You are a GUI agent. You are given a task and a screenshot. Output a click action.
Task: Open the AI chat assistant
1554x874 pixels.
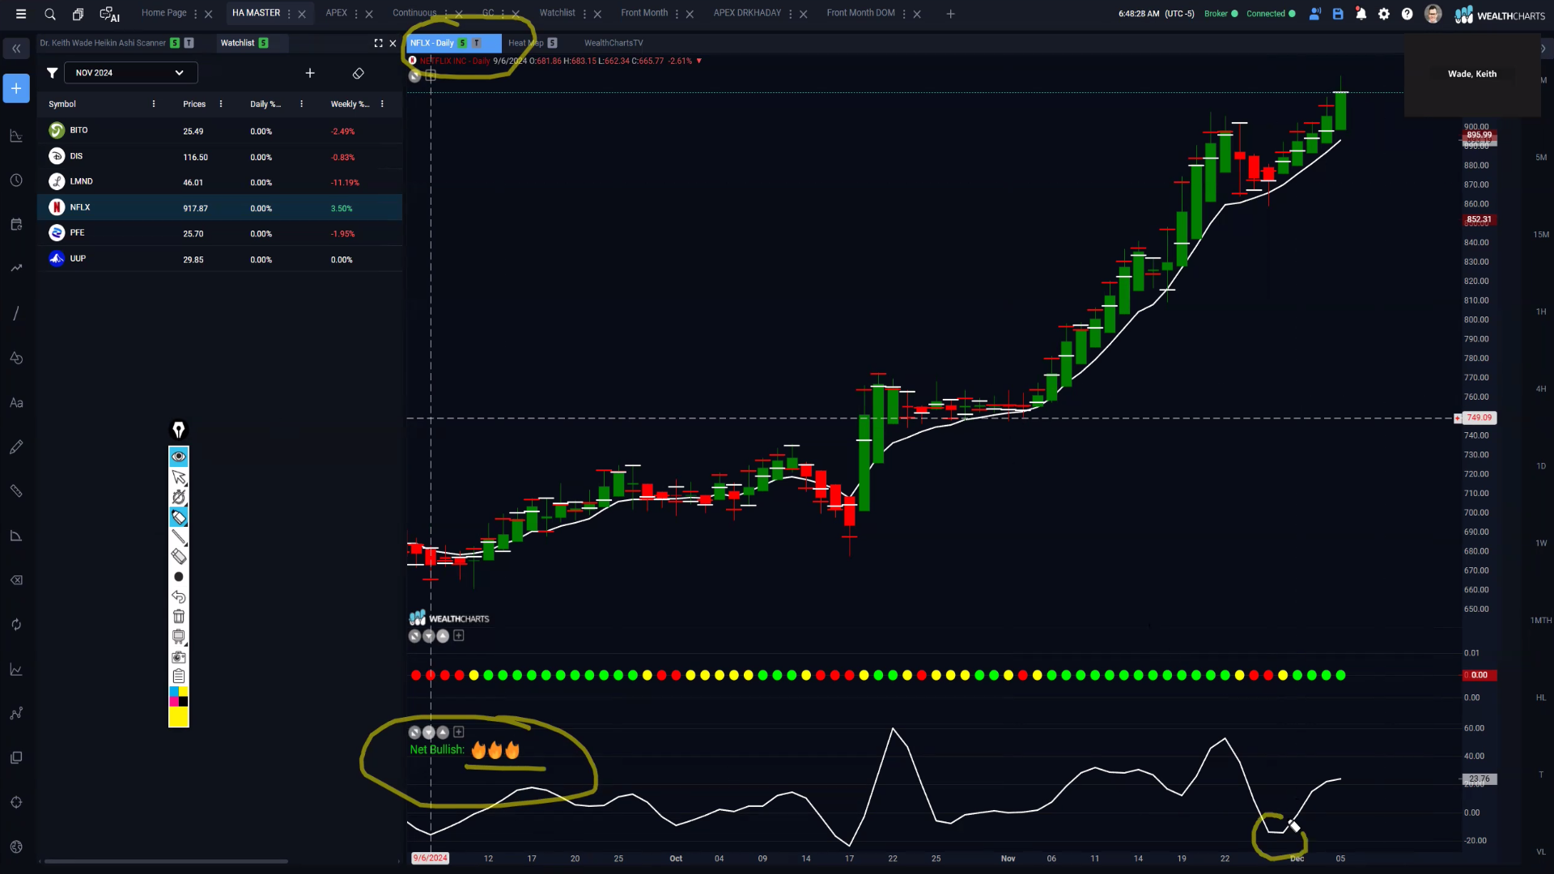tap(109, 15)
